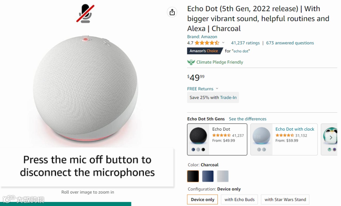Screen dimensions: 341x206
Task: Open the 41,237 ratings link
Action: pos(245,43)
